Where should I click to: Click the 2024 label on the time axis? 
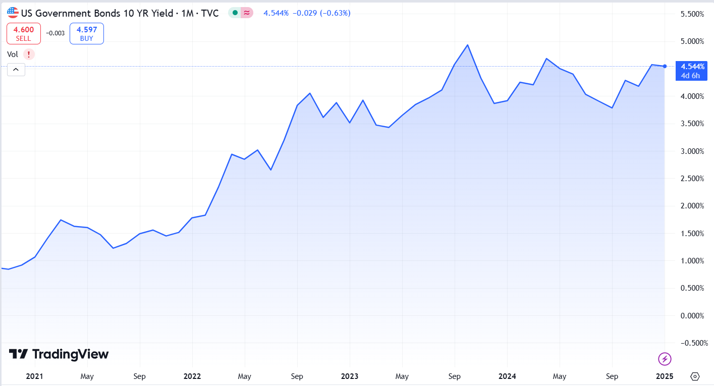(507, 376)
